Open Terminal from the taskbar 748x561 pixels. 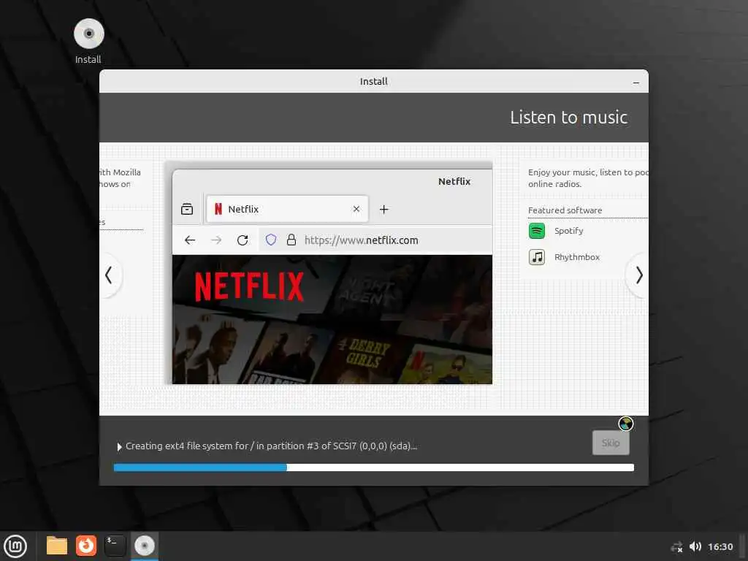pyautogui.click(x=115, y=546)
